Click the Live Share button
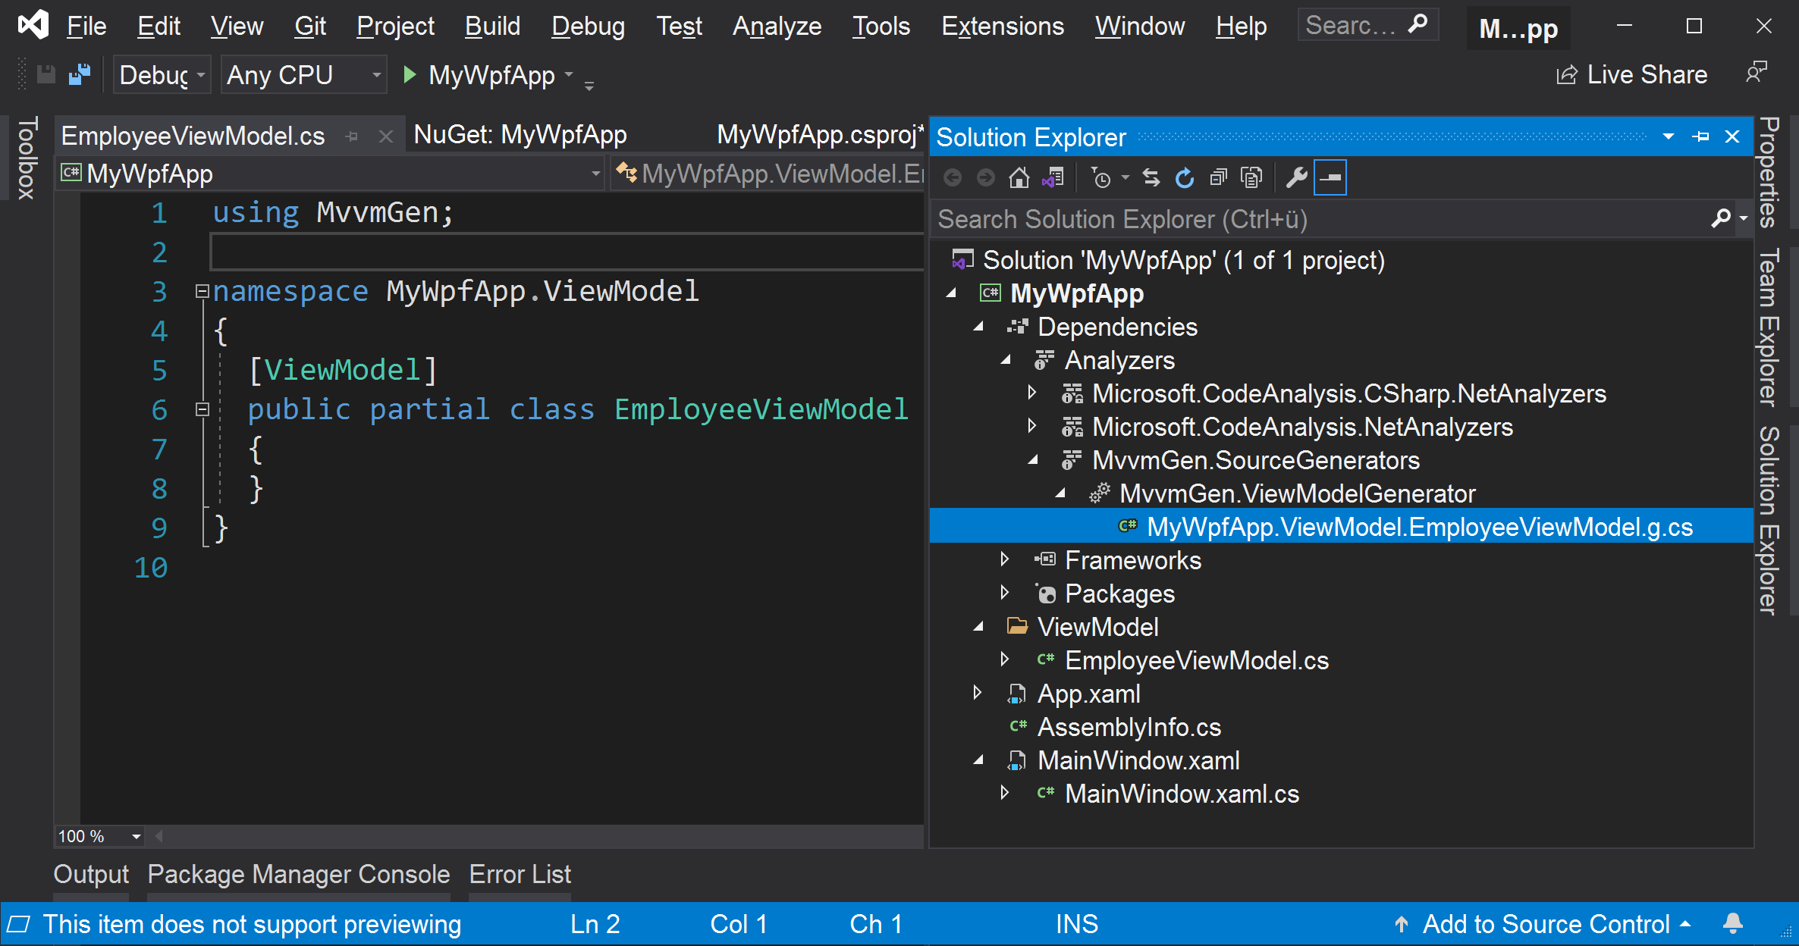This screenshot has height=946, width=1799. tap(1632, 75)
